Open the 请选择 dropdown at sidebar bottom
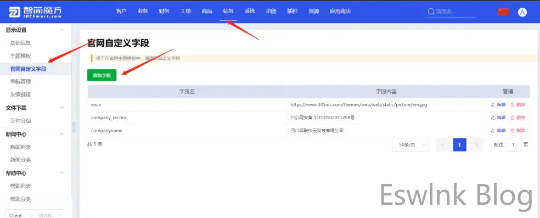540x218 pixels. [50, 215]
